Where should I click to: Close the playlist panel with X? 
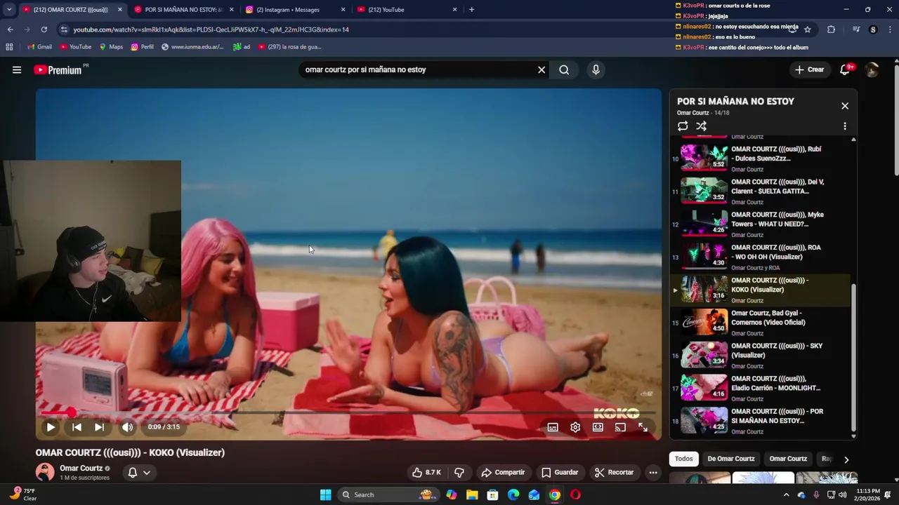pyautogui.click(x=845, y=106)
